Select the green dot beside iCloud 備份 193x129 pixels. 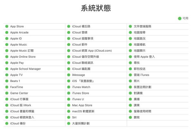coord(7,123)
